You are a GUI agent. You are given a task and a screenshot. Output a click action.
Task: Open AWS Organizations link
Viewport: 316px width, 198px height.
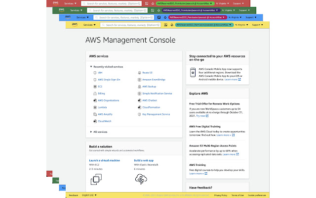click(109, 100)
